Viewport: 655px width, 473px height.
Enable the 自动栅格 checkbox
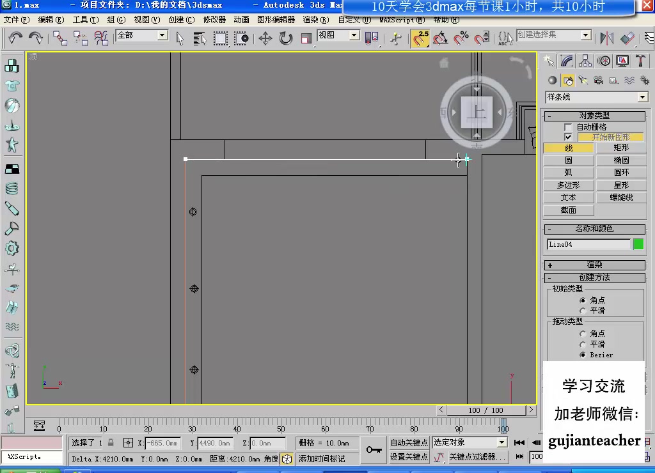[x=568, y=126]
